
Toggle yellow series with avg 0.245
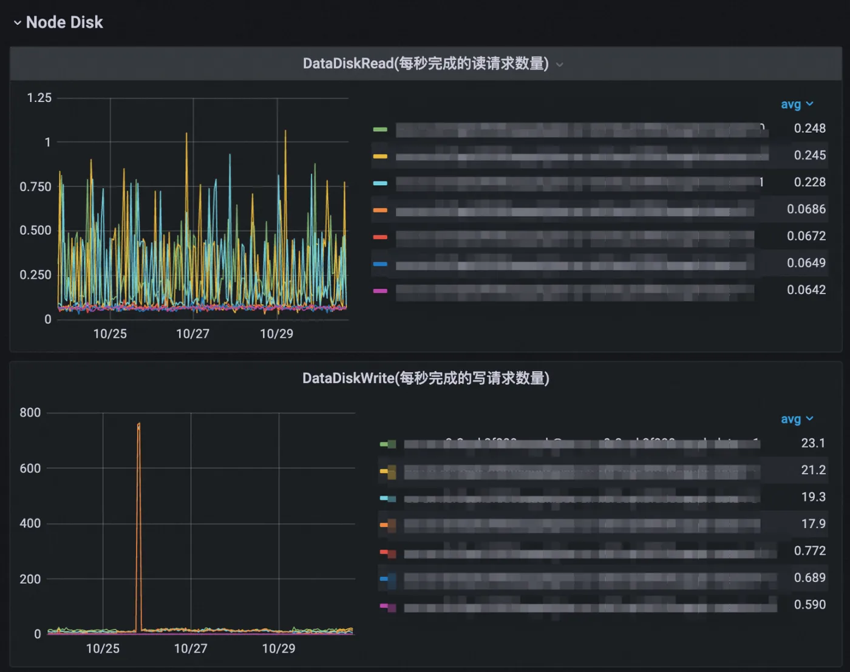(x=380, y=156)
